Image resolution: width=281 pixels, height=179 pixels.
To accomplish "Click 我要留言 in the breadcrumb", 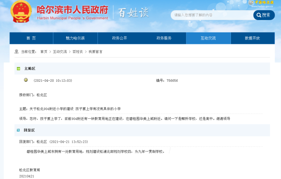I will click(95, 52).
